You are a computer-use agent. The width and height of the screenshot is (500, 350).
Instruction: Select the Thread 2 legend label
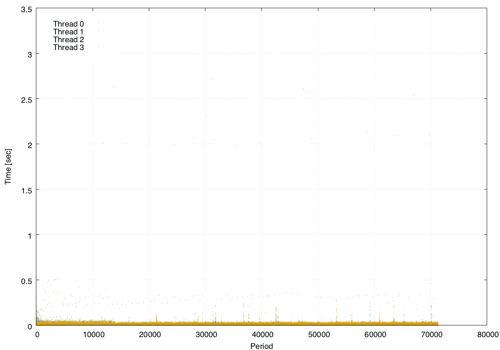68,40
